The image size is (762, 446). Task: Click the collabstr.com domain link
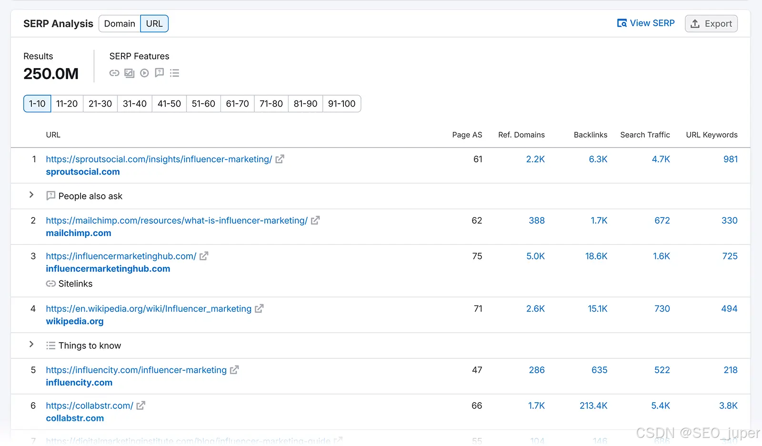click(x=75, y=418)
